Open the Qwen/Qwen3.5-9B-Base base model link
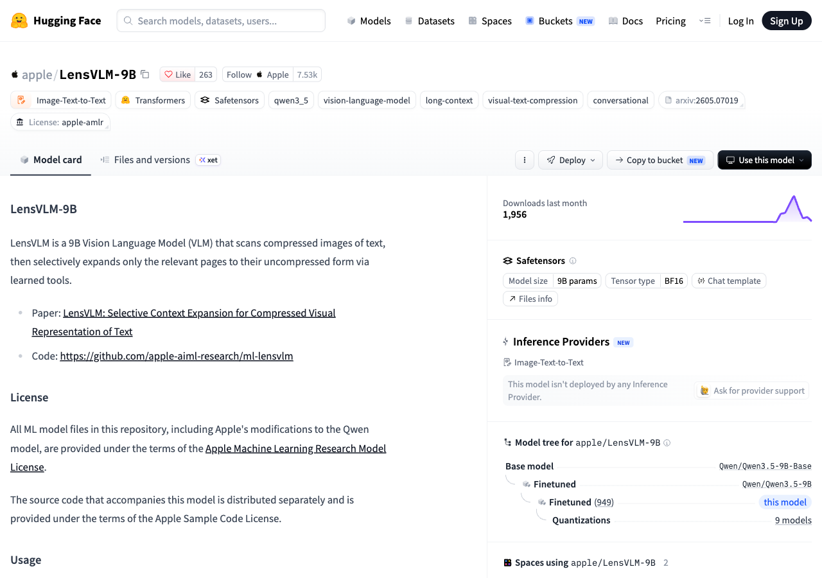Screen dimensions: 822x578 765,466
